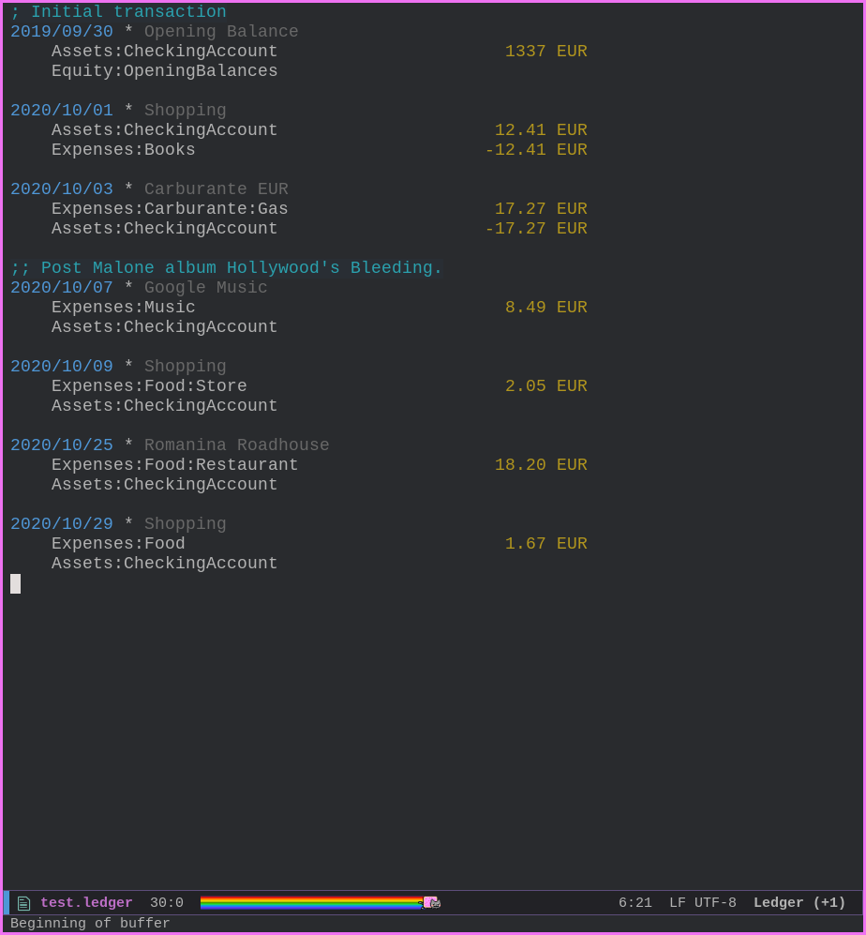The width and height of the screenshot is (866, 935).
Task: Click the LF UTF-8 encoding indicator
Action: pyautogui.click(x=703, y=903)
